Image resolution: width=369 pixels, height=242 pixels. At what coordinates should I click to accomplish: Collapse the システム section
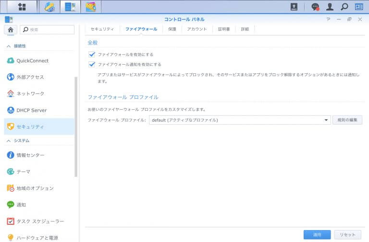[x=9, y=141]
